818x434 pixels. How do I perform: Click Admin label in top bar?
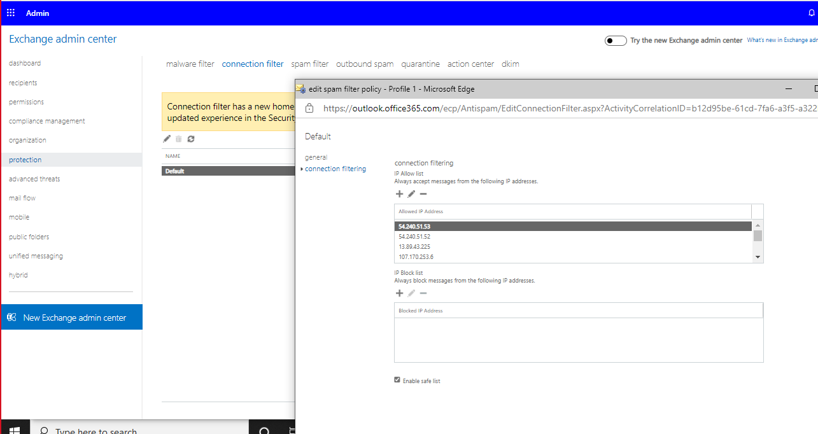click(38, 13)
